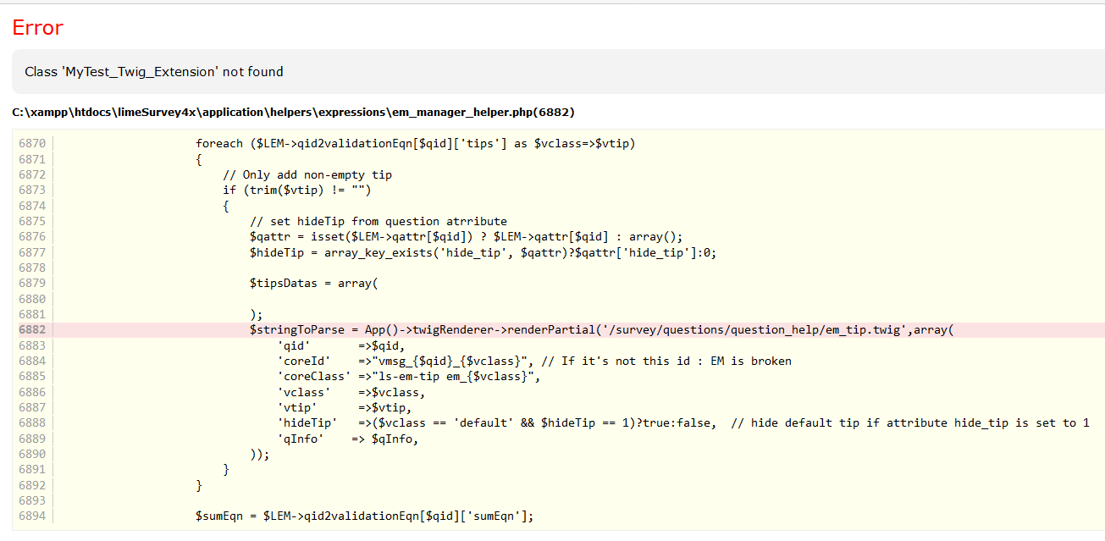Click the "set hideTip from question" comment
Viewport: 1105px width, 541px height.
pos(378,221)
